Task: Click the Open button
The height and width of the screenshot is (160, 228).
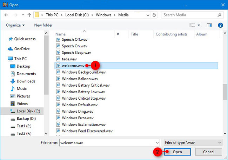Action: [177, 152]
